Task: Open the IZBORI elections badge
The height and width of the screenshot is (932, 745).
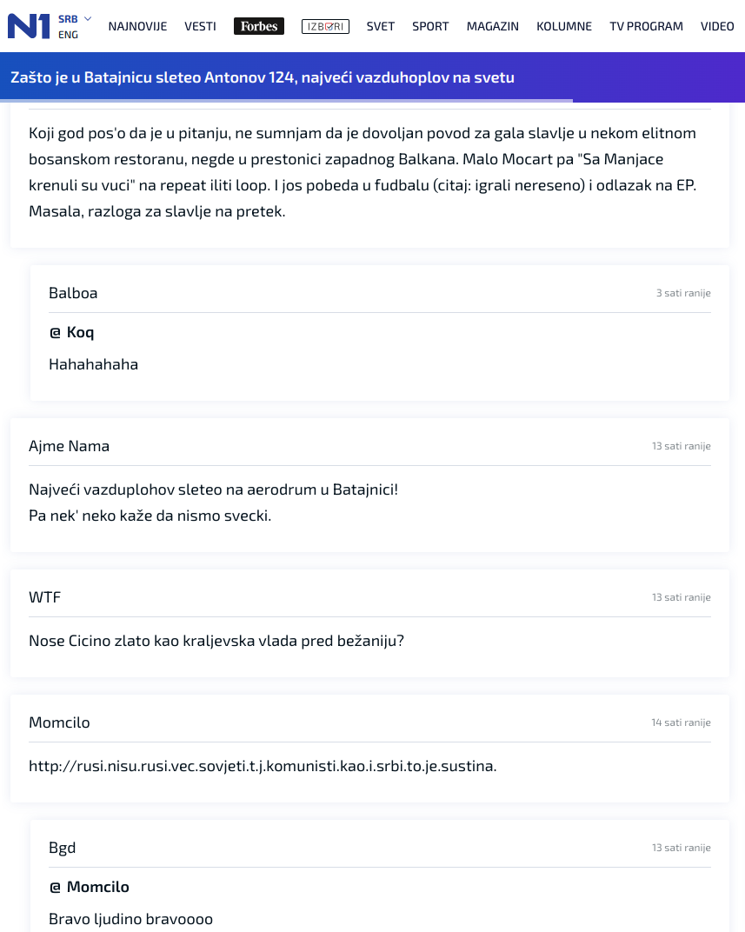Action: [x=325, y=26]
